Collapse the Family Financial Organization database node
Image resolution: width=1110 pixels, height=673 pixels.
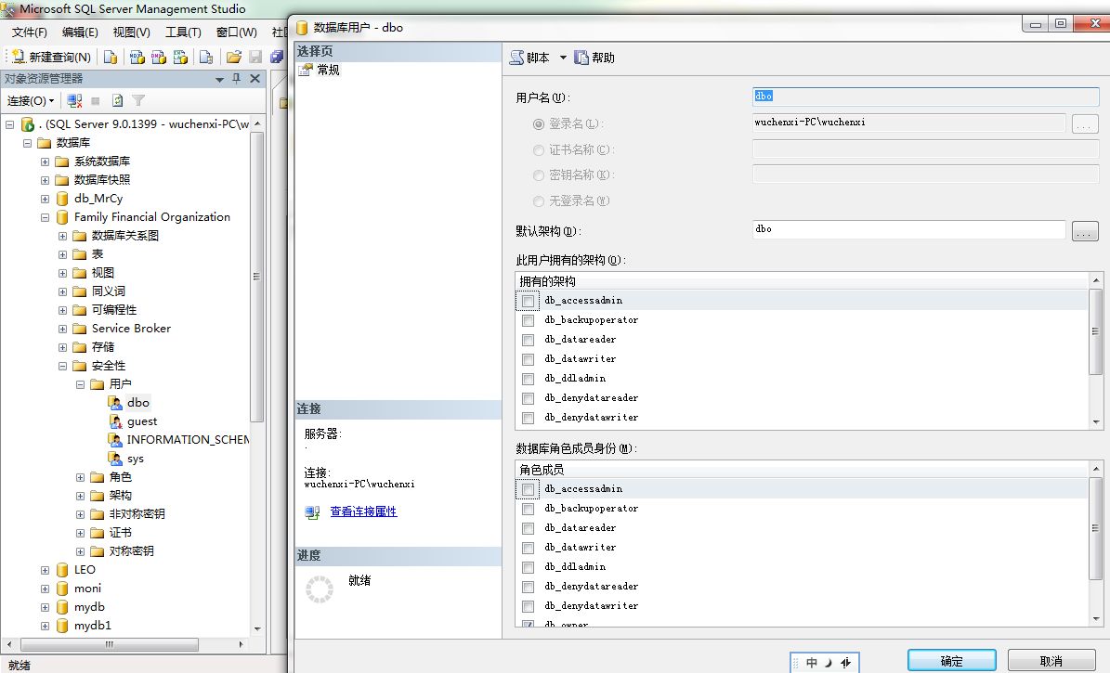(45, 217)
